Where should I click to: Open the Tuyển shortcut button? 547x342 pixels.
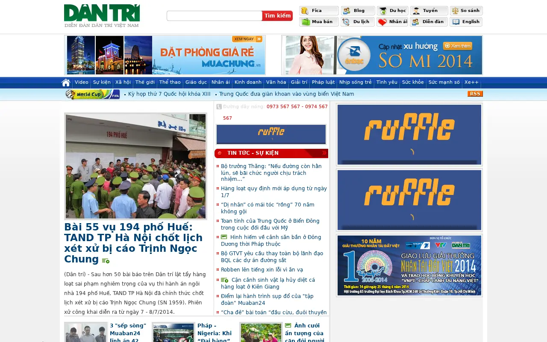pyautogui.click(x=429, y=11)
